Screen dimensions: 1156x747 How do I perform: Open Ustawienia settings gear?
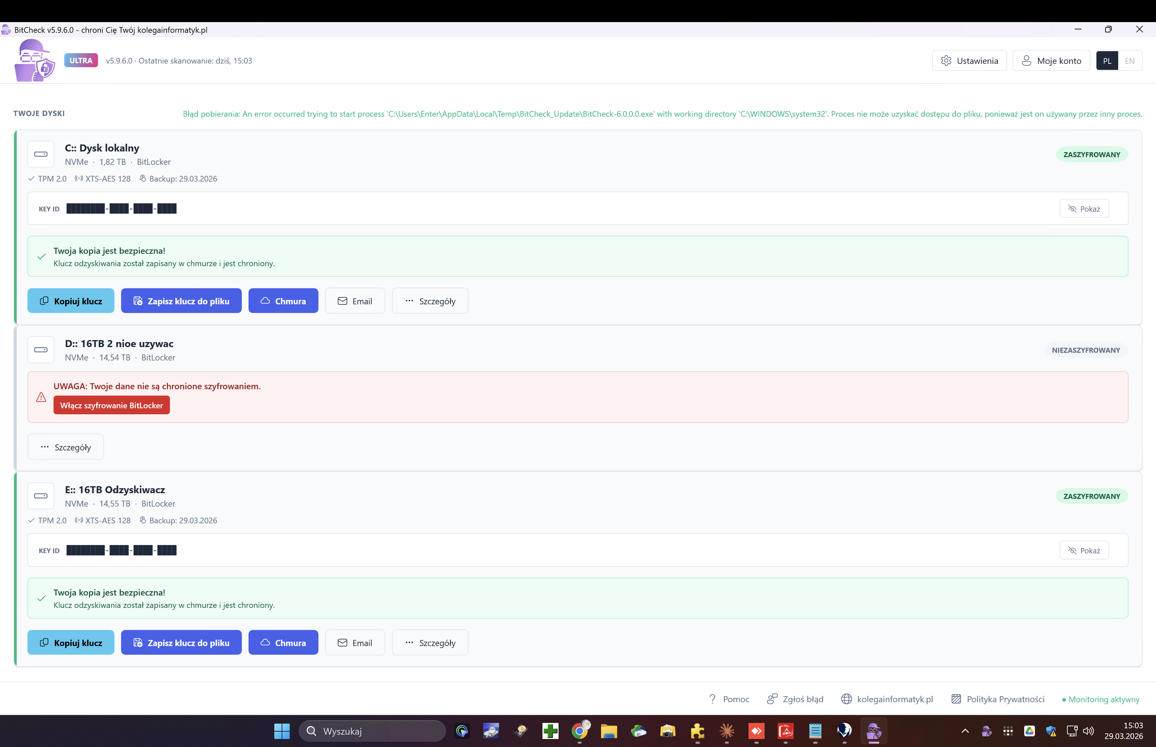click(x=969, y=61)
